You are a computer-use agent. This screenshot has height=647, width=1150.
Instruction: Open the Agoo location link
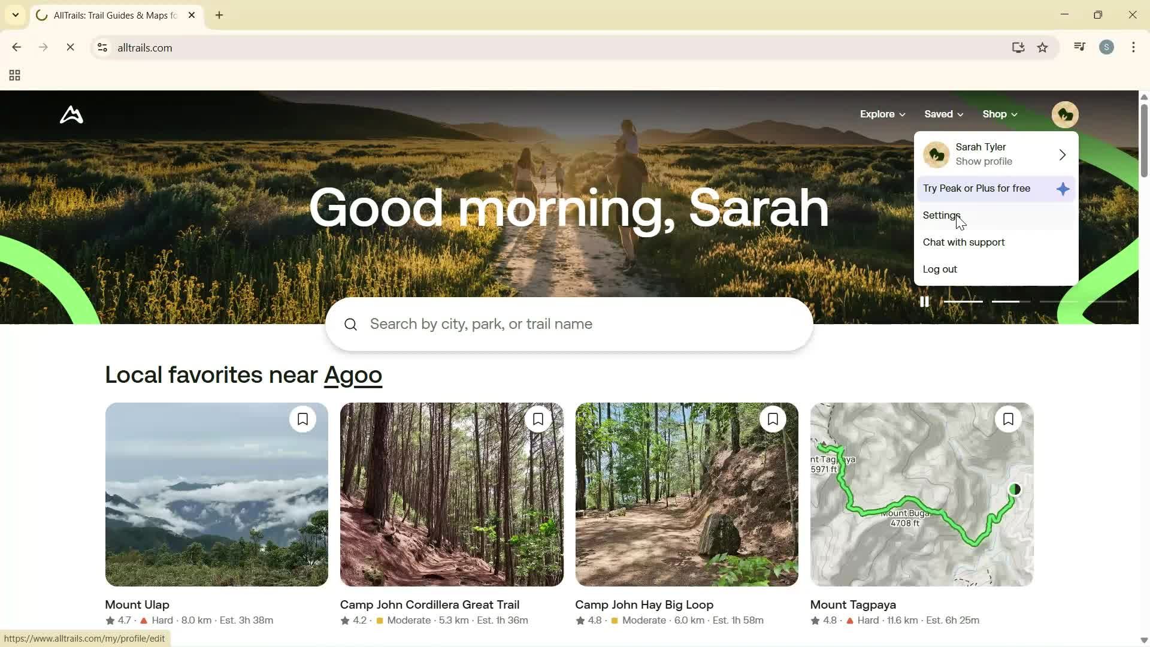point(353,374)
